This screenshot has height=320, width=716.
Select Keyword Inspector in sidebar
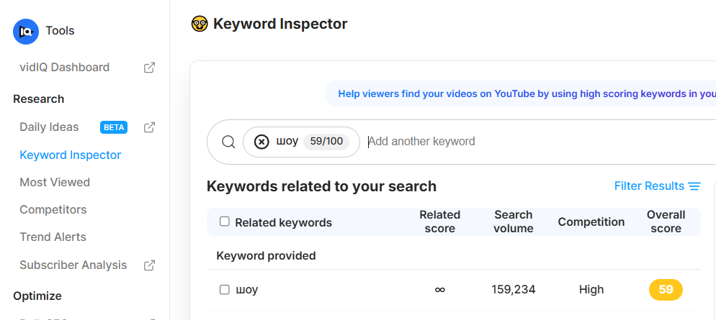pos(70,155)
